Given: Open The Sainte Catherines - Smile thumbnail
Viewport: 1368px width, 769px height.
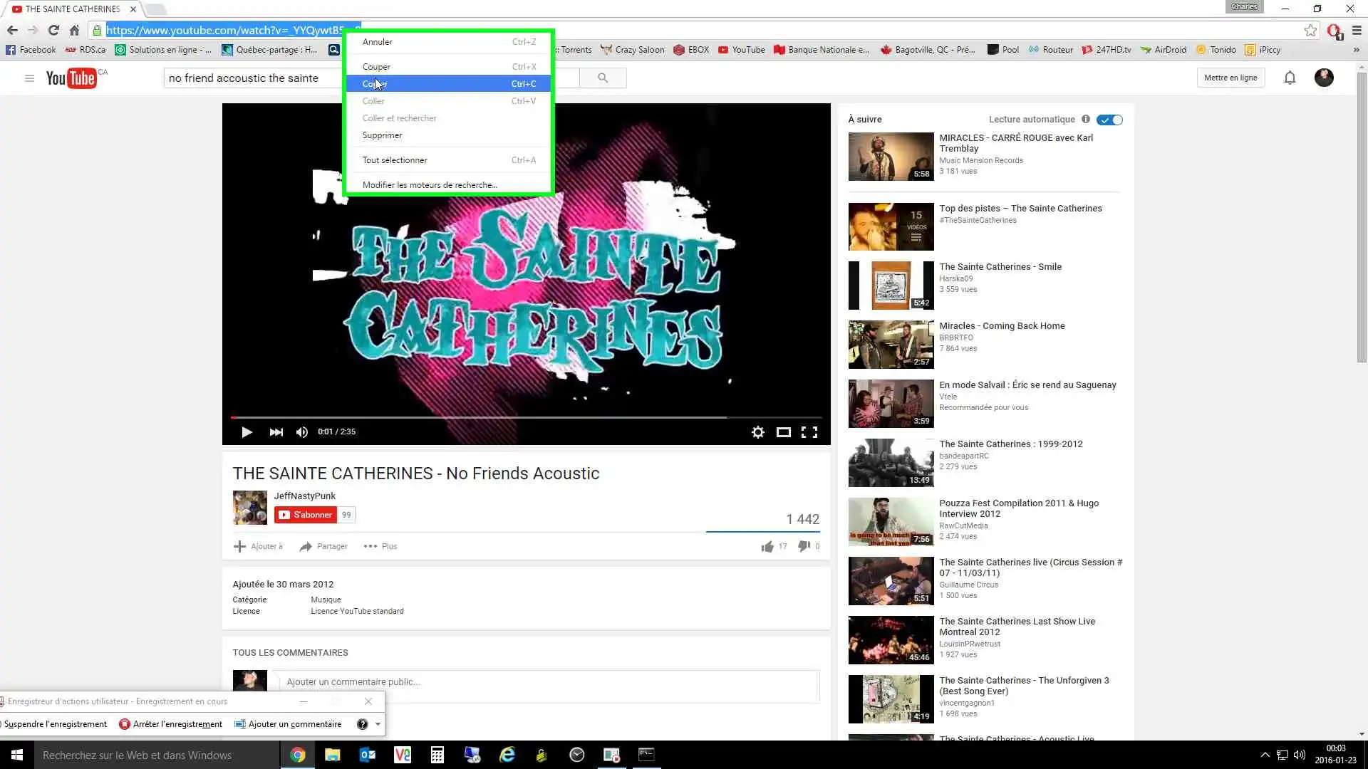Looking at the screenshot, I should (891, 286).
